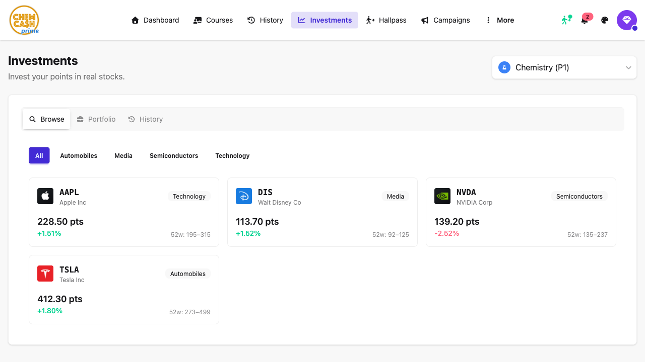
Task: Navigate to Campaigns
Action: click(445, 20)
